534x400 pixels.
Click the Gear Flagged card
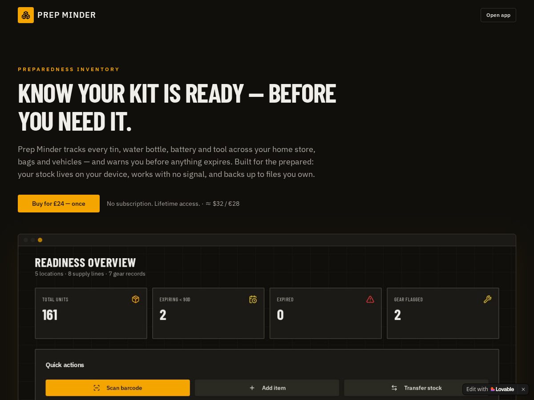tap(443, 313)
